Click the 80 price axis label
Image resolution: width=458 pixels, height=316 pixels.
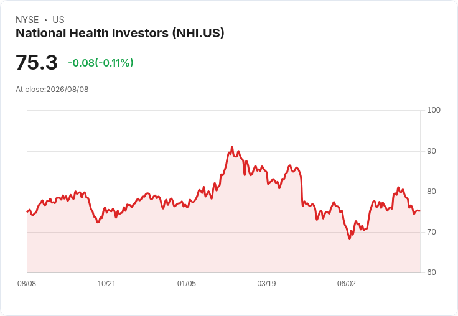click(x=431, y=192)
